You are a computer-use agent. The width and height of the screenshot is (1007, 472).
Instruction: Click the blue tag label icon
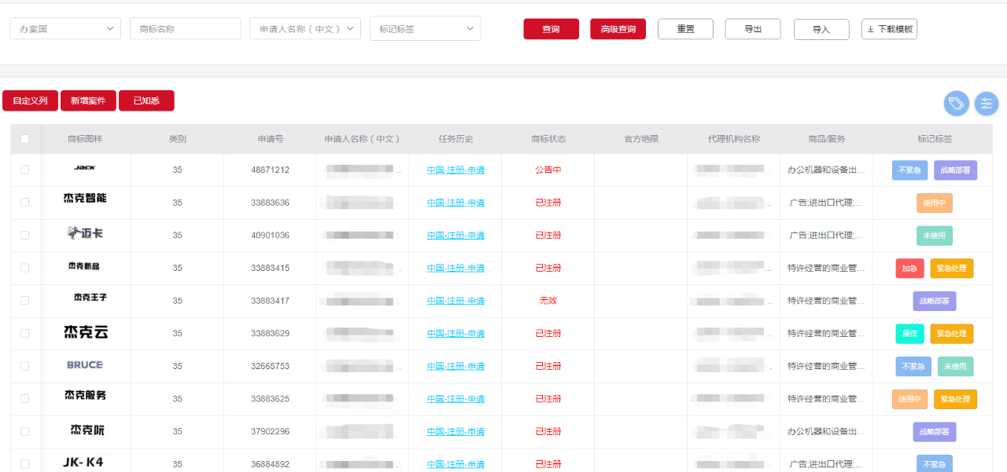[x=956, y=104]
